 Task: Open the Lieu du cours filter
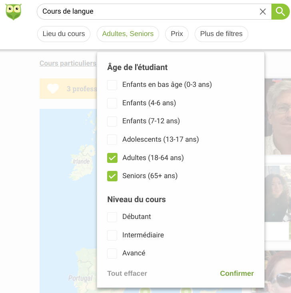coord(64,34)
